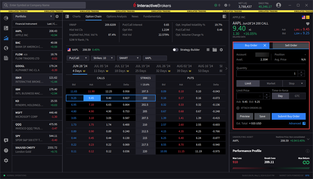
Task: Click the option chain column layout icon
Action: pyautogui.click(x=208, y=50)
